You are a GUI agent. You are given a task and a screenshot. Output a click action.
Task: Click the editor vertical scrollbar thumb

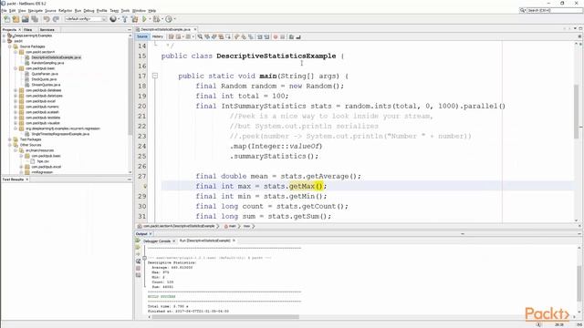(x=577, y=111)
